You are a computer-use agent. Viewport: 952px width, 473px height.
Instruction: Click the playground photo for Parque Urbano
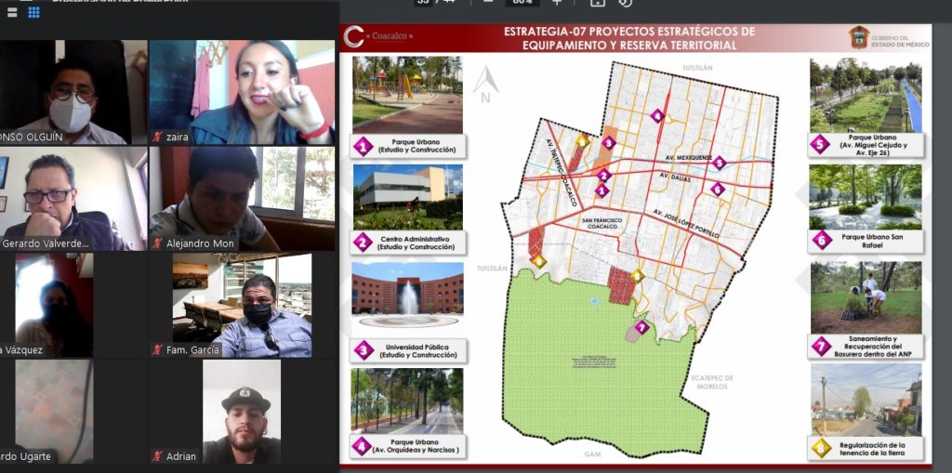(407, 93)
